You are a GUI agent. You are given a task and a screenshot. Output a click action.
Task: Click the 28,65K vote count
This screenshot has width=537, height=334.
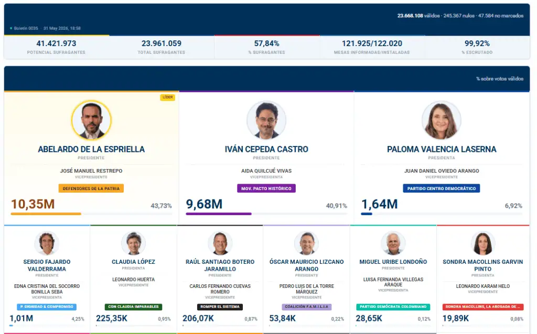click(x=369, y=319)
